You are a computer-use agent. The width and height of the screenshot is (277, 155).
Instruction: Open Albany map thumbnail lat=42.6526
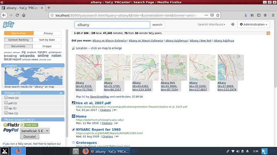click(89, 68)
